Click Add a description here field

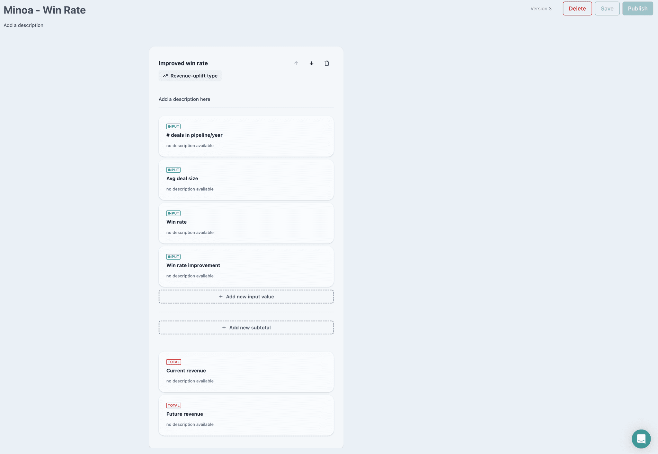[184, 99]
